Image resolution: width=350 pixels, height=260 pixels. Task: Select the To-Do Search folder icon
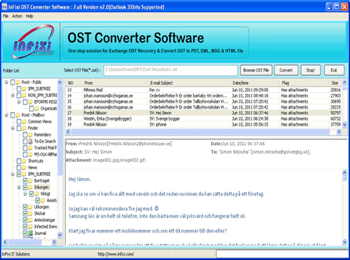pos(30,142)
